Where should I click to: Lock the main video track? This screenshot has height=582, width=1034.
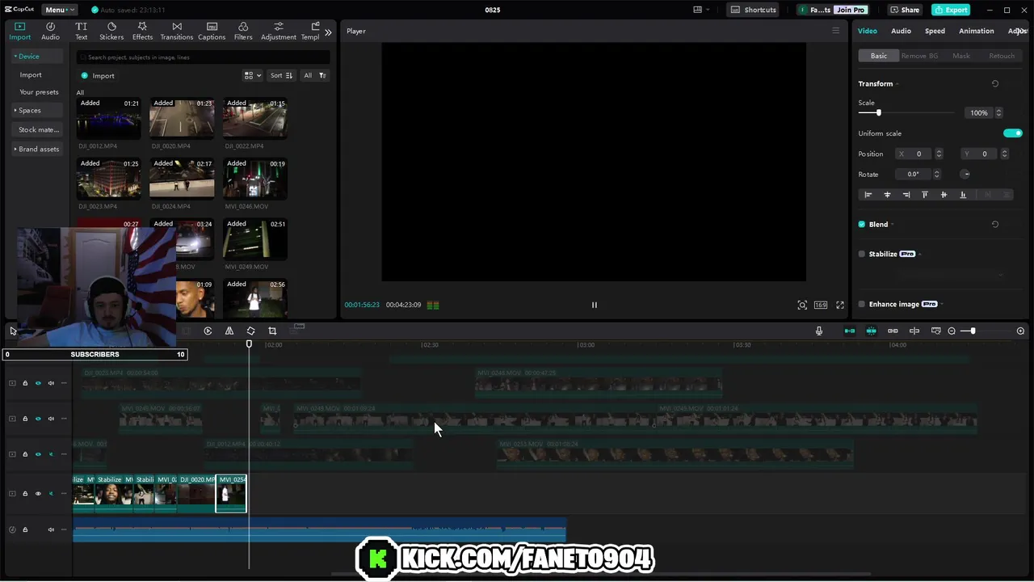click(25, 493)
